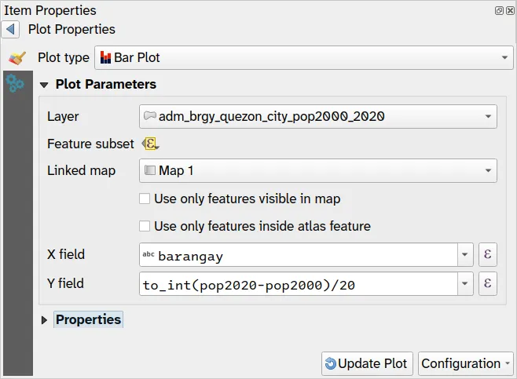Select the gears plot parameters tab icon
The width and height of the screenshot is (517, 379).
click(15, 83)
